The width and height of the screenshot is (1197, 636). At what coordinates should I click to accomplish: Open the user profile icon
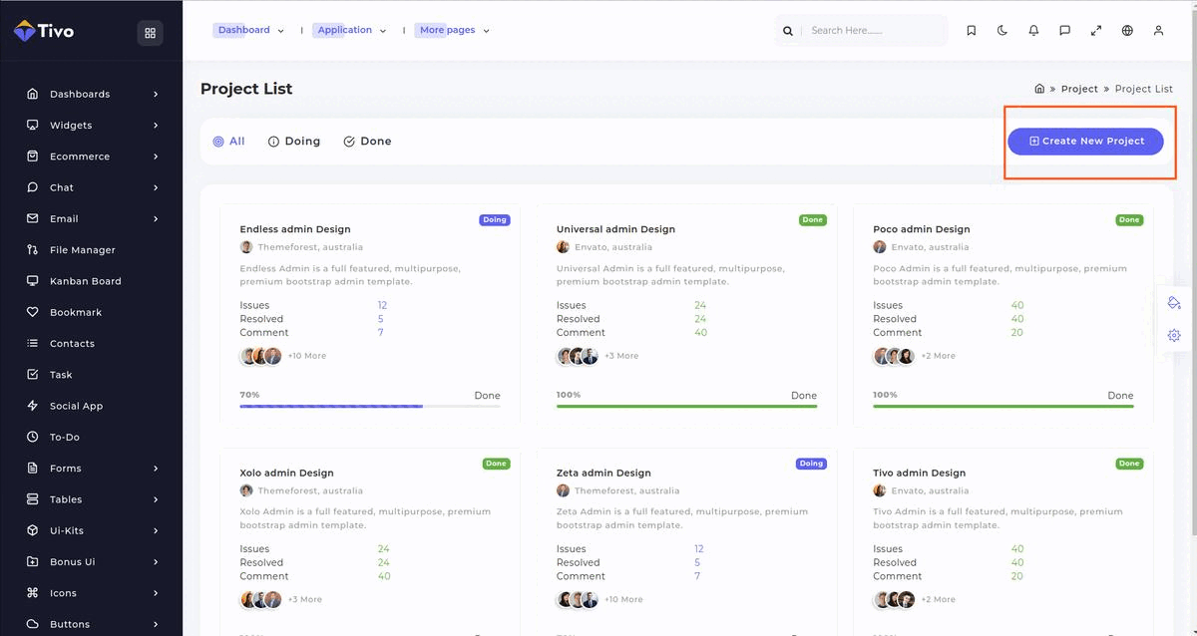pyautogui.click(x=1158, y=31)
